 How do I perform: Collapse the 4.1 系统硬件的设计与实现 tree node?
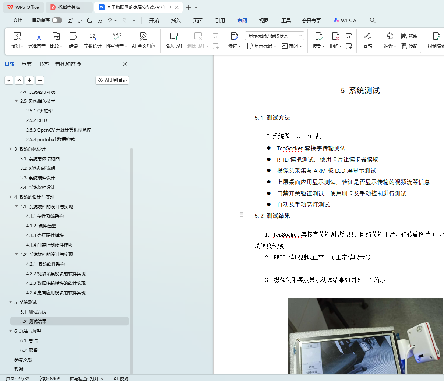(x=17, y=206)
